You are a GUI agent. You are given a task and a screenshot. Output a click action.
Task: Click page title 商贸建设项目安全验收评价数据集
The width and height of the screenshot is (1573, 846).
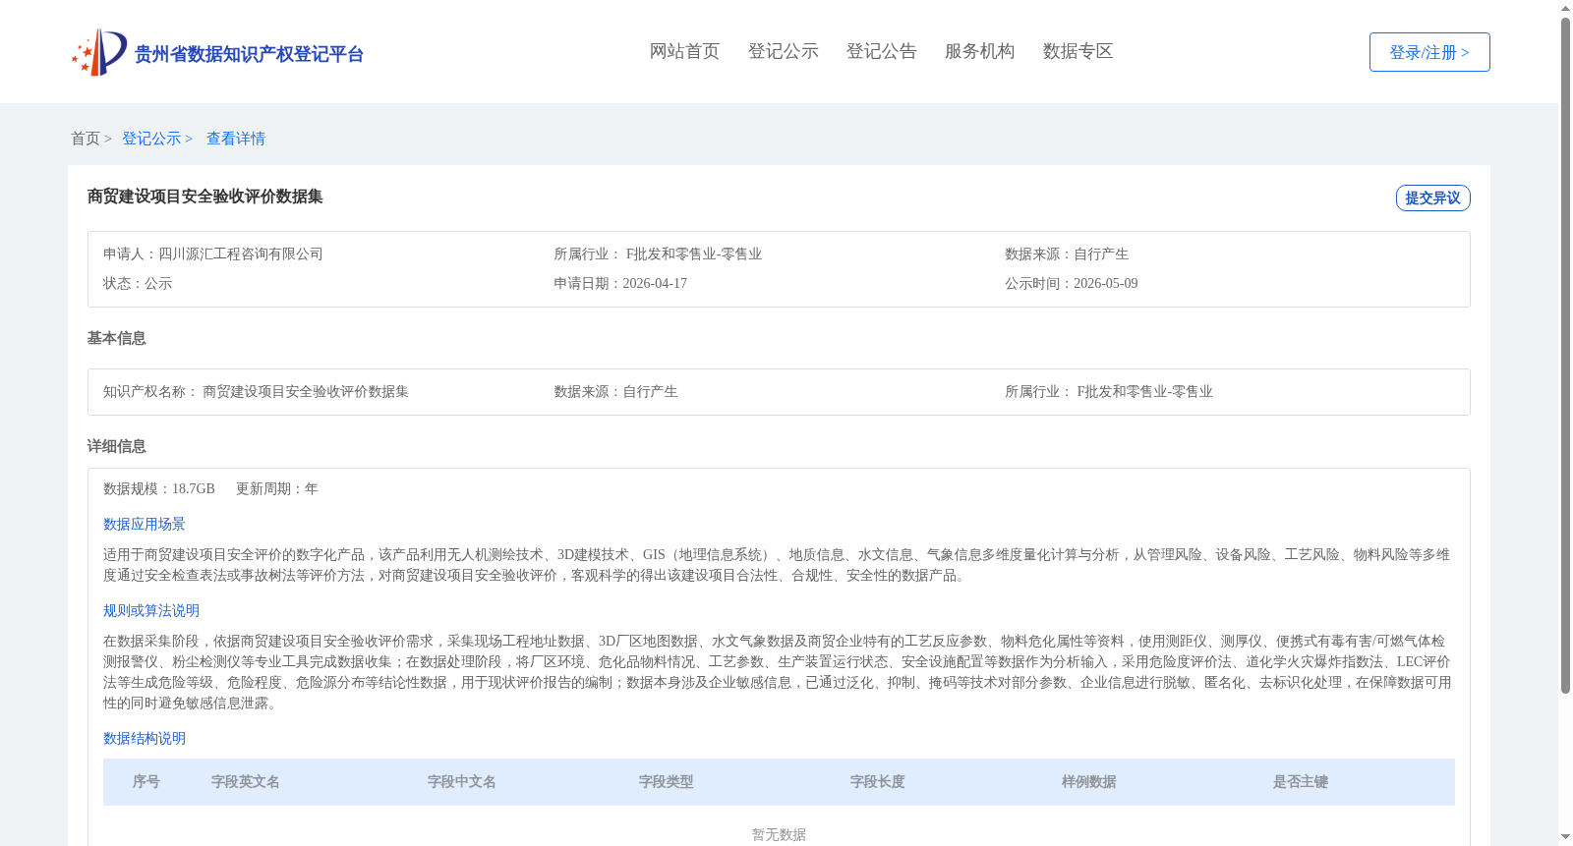coord(205,197)
